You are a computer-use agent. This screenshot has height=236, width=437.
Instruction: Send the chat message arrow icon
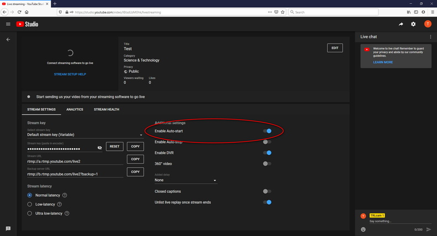(429, 229)
